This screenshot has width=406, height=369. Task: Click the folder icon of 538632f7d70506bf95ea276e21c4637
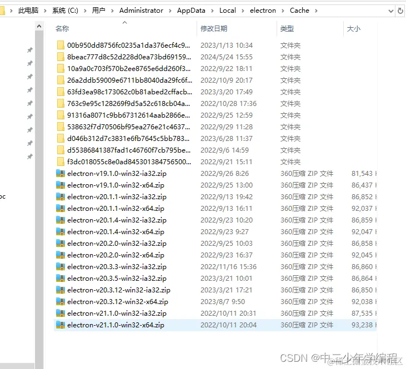pos(61,127)
